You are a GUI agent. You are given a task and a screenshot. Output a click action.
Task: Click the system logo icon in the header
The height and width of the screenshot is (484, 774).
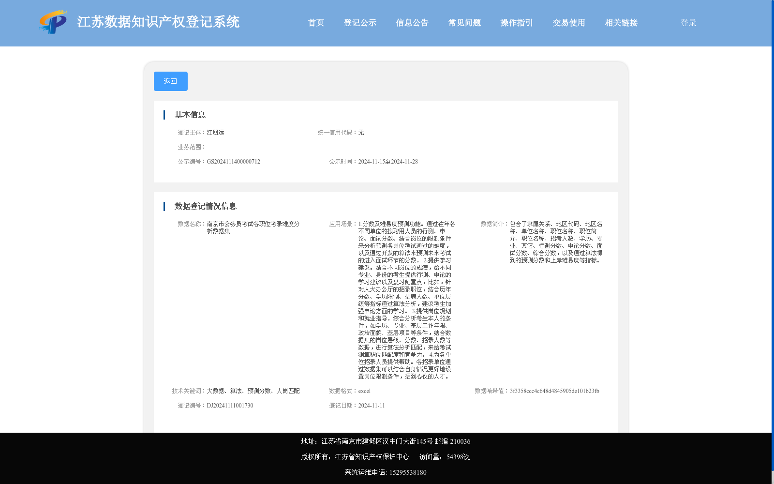point(53,22)
